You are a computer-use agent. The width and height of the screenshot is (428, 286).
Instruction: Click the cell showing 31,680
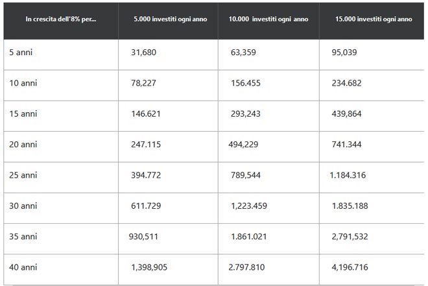coord(144,53)
